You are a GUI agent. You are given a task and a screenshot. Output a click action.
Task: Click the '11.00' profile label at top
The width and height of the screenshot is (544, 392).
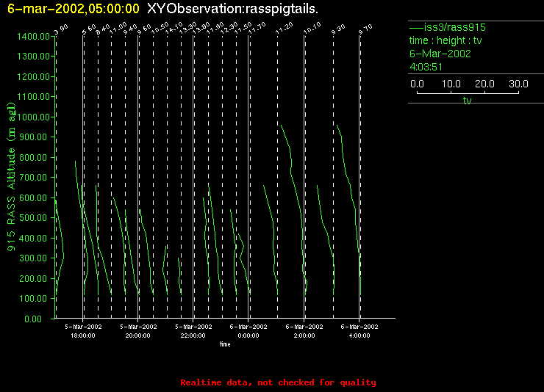[x=118, y=29]
